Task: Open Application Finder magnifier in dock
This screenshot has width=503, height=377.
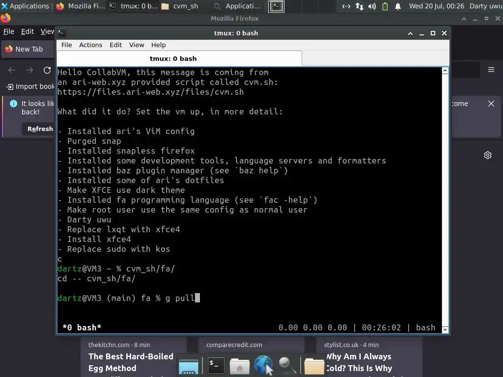Action: [287, 365]
